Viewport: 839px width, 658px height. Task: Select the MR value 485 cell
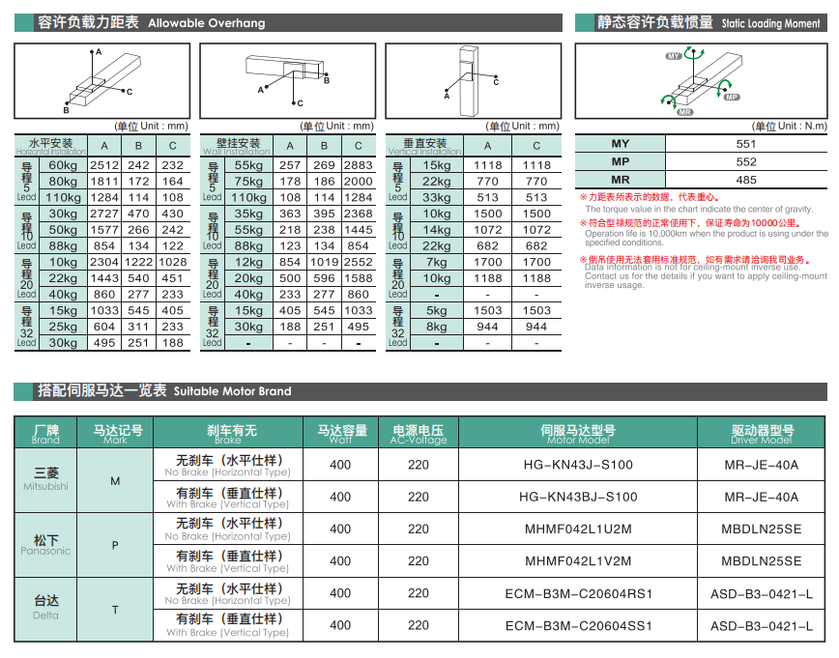pos(746,180)
